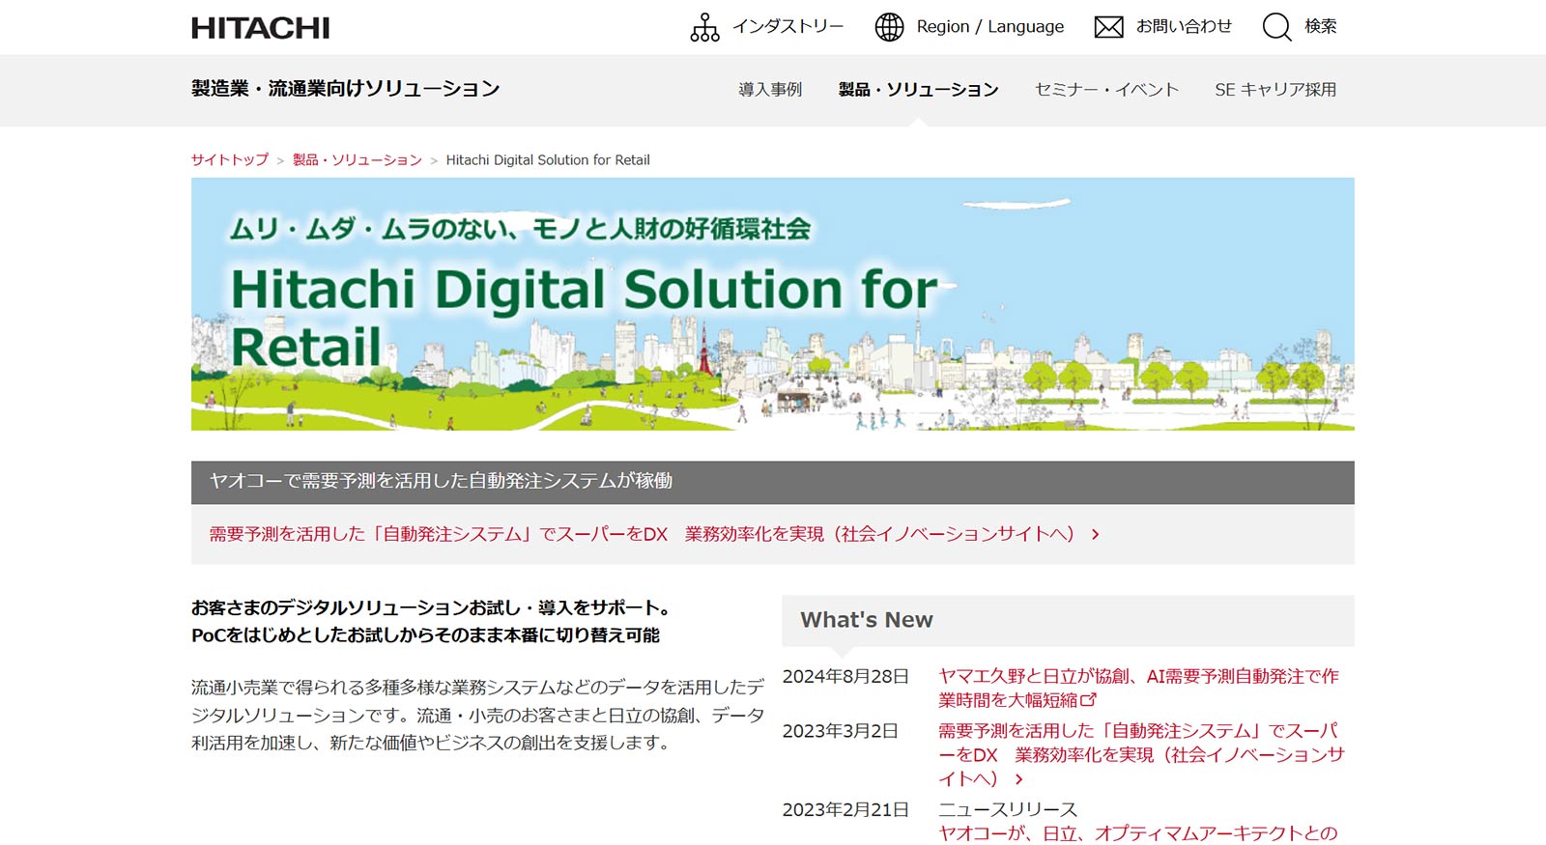This screenshot has width=1546, height=845.
Task: Click the chevron after 社会イノベーションサイトへ in announcement
Action: [x=1095, y=534]
